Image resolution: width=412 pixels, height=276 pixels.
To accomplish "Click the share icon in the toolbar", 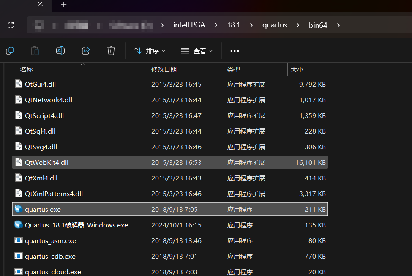I will (86, 51).
